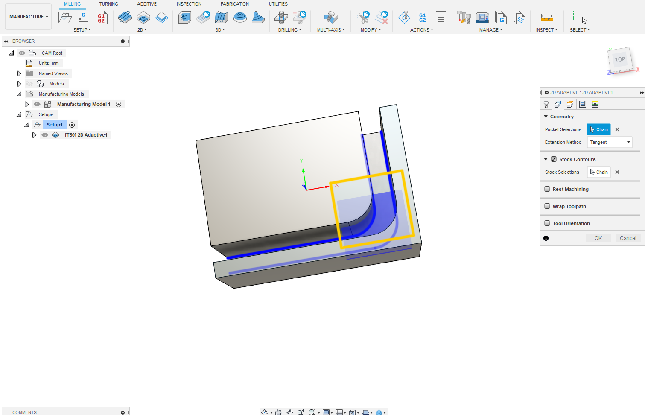Open the Tool Library icon in Manage

[464, 18]
